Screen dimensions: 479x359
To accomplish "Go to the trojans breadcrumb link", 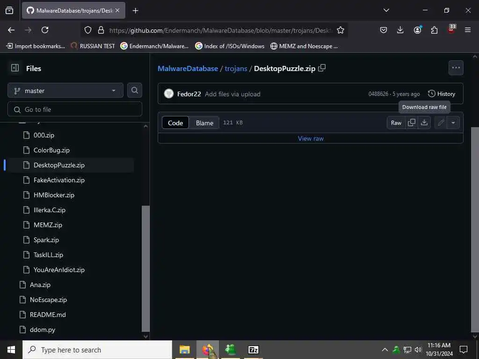I will [236, 68].
